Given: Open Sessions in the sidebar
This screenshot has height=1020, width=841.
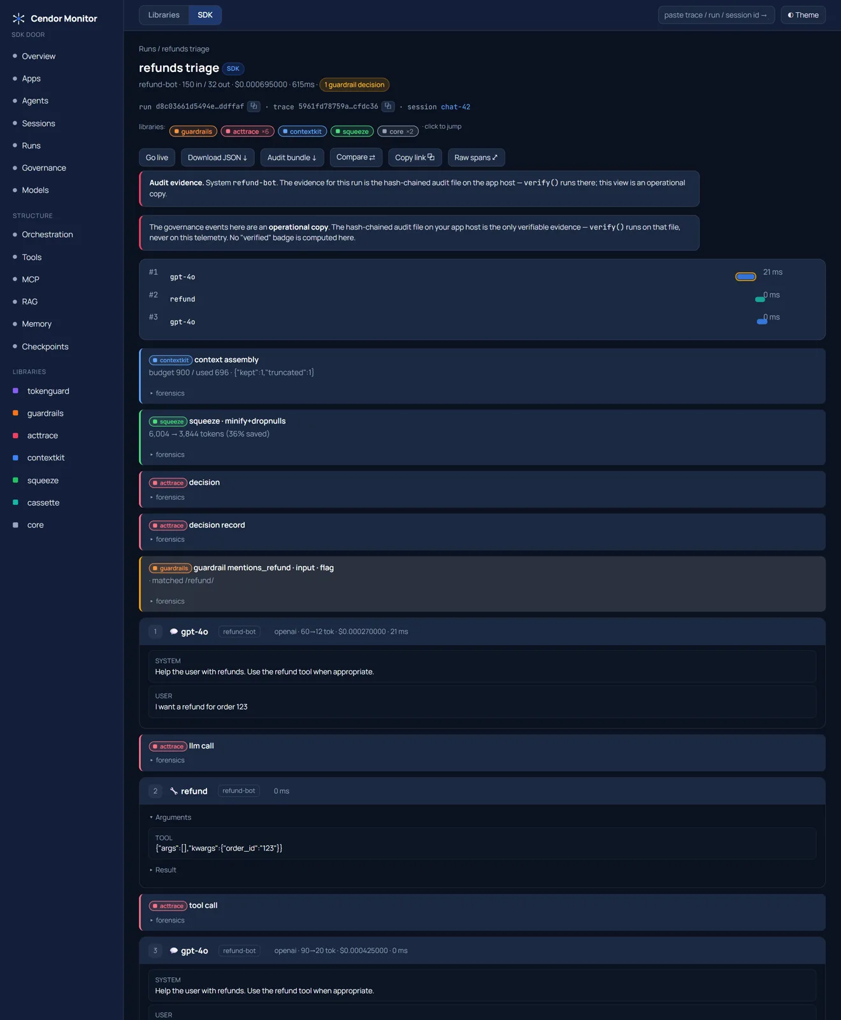Looking at the screenshot, I should (38, 123).
